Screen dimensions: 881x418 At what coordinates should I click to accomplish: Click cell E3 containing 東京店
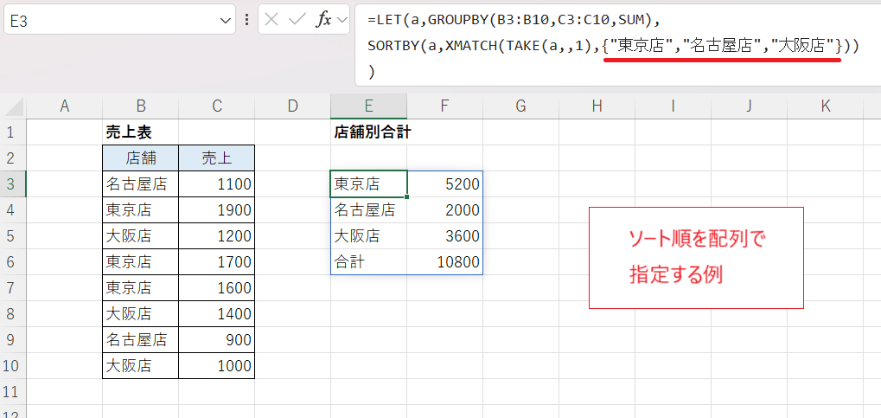368,184
